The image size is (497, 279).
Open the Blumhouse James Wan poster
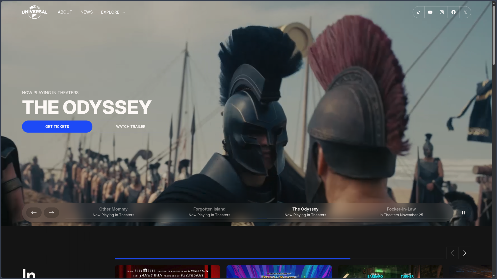[x=168, y=272]
